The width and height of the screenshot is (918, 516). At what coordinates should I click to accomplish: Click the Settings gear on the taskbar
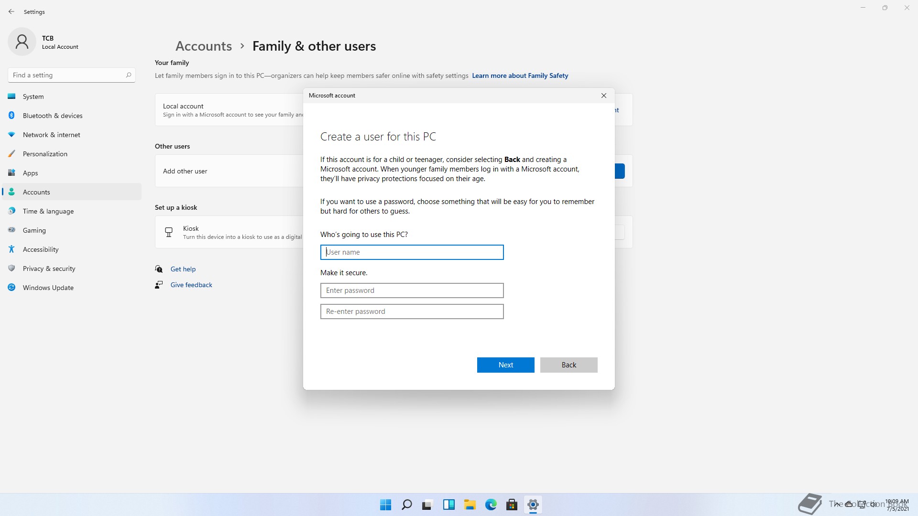pos(533,505)
